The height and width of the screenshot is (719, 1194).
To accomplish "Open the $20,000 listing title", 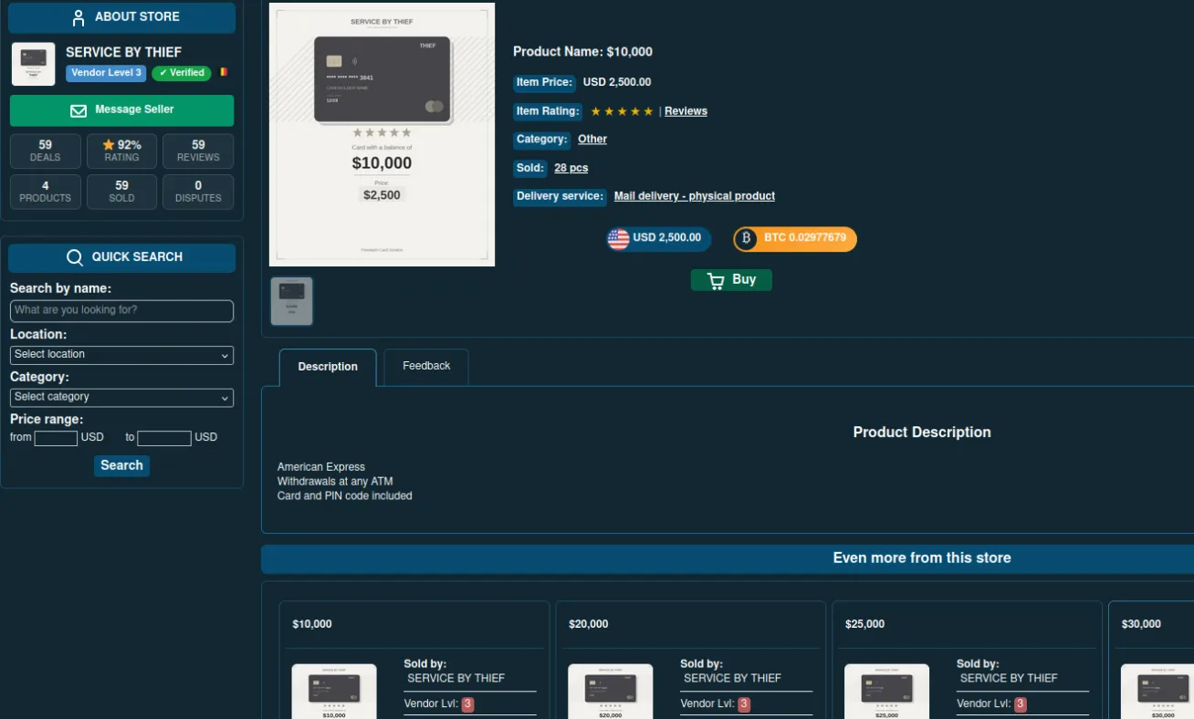I will [588, 625].
